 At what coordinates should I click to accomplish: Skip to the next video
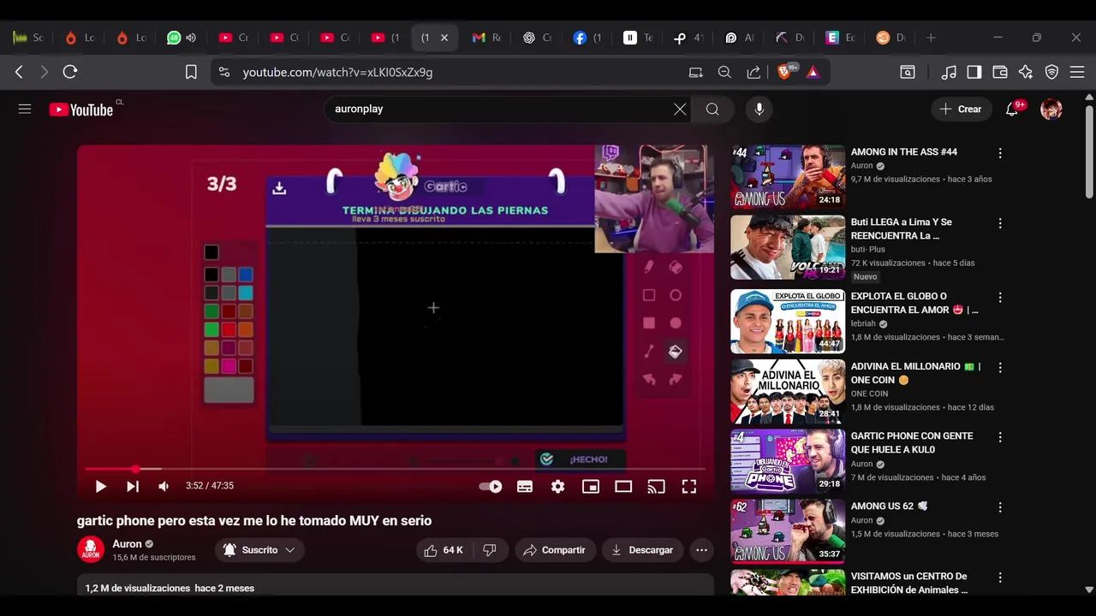(133, 486)
